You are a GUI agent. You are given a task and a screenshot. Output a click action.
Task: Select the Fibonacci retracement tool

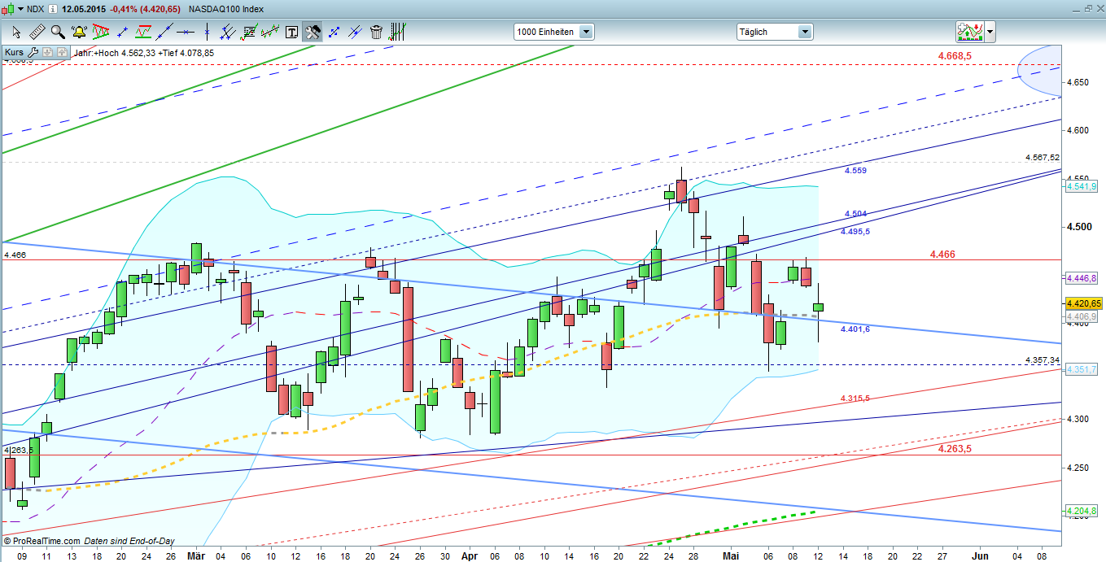click(x=249, y=32)
